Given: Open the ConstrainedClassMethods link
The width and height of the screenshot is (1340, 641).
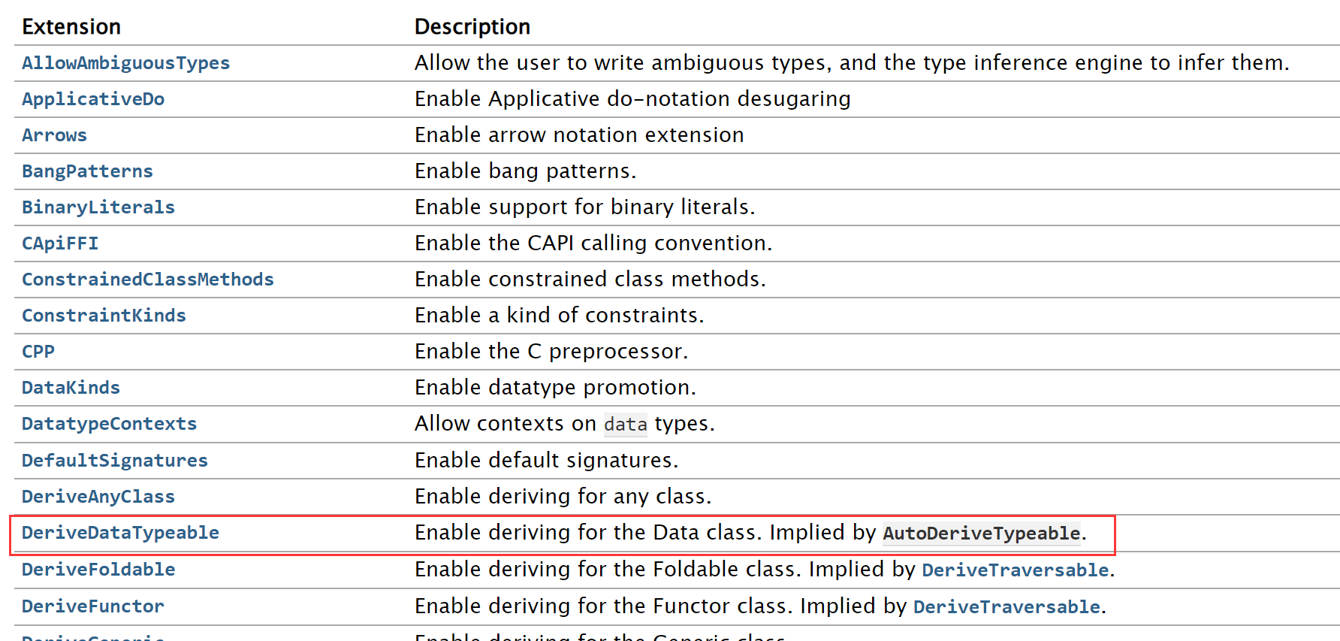Looking at the screenshot, I should click(x=148, y=280).
